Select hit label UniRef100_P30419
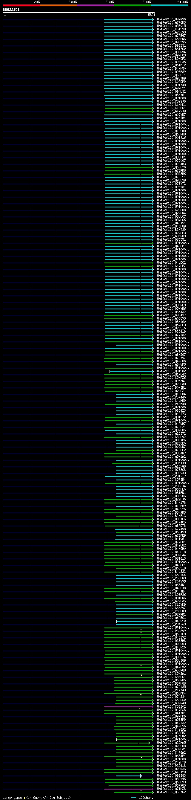The width and height of the screenshot is (191, 800). (172, 332)
